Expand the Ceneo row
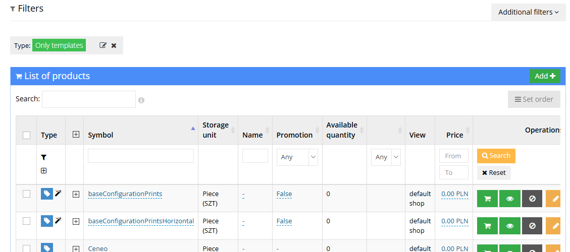 [x=76, y=249]
